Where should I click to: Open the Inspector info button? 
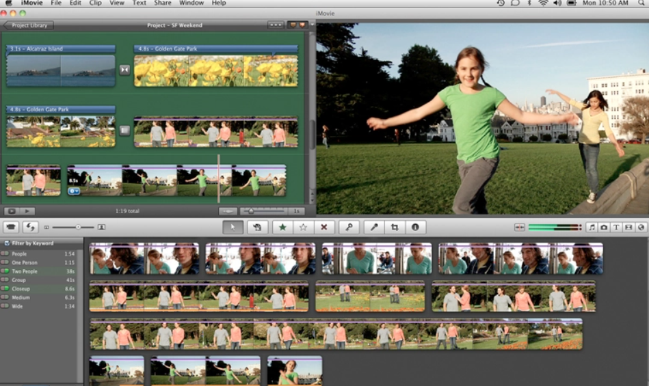pyautogui.click(x=414, y=227)
